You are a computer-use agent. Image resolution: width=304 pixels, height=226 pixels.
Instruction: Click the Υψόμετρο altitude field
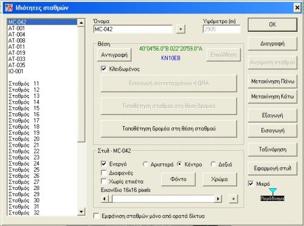(x=221, y=29)
